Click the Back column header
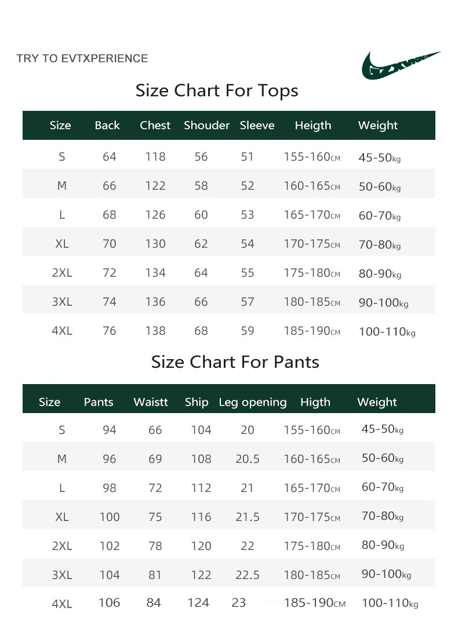The image size is (458, 644). pos(107,125)
